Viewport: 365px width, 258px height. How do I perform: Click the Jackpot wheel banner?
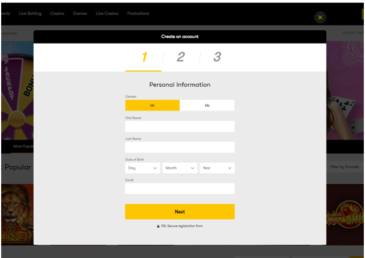[17, 91]
